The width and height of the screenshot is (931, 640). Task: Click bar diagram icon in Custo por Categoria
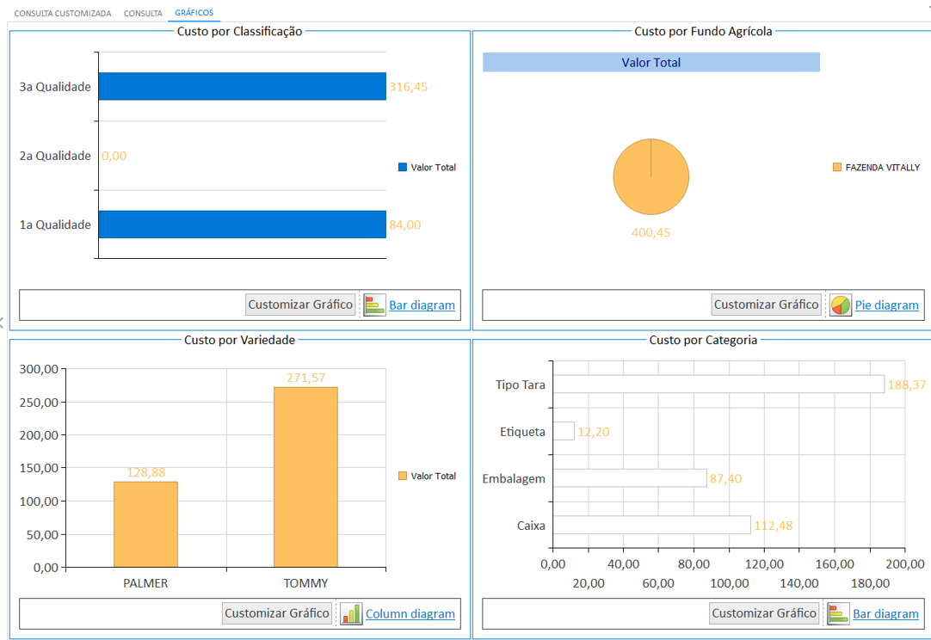(838, 614)
